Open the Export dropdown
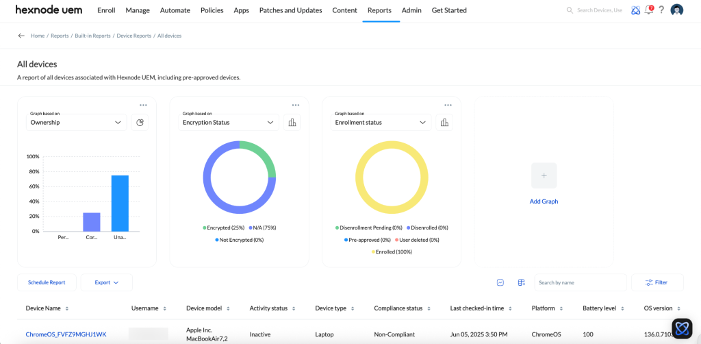The image size is (701, 344). 107,282
